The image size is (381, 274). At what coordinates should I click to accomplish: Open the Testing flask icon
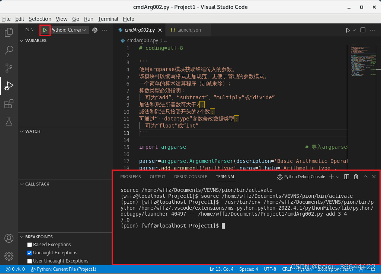[9, 122]
